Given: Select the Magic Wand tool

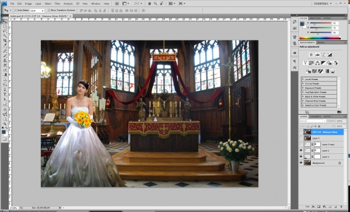Looking at the screenshot, I should 5,36.
